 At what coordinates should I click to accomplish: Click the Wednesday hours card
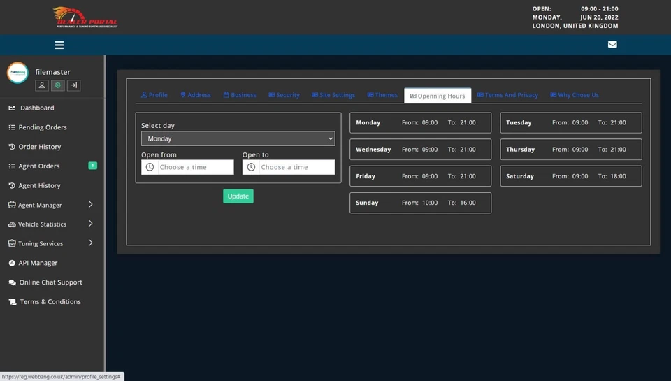(x=420, y=150)
